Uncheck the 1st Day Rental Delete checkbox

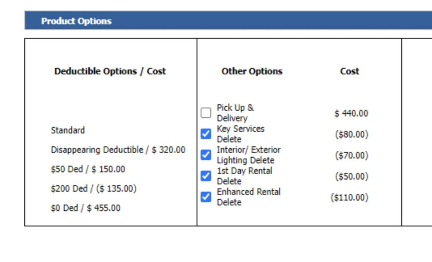tap(206, 176)
